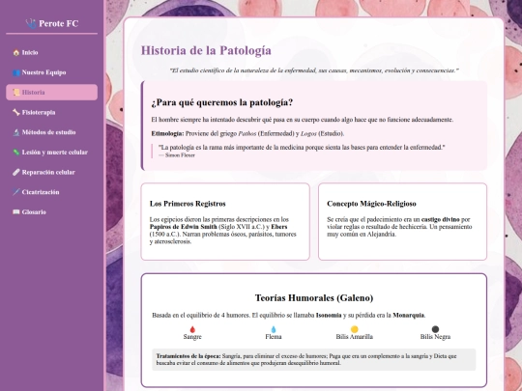Open Lesión y muerte celular section
522x391 pixels.
tap(51, 153)
